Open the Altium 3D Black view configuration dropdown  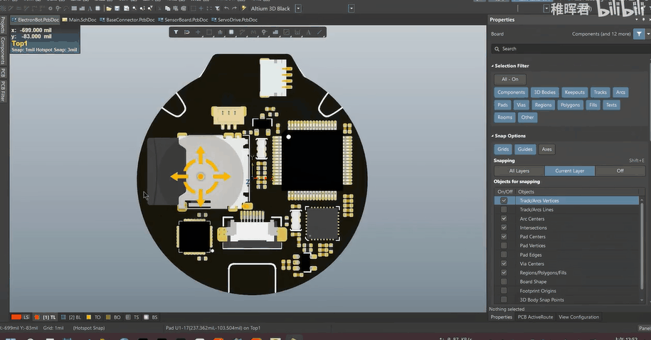[297, 9]
